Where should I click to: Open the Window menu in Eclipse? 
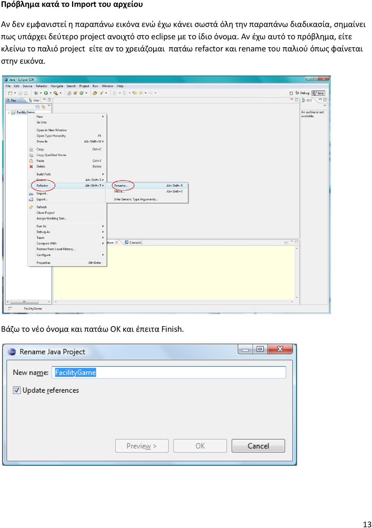[x=107, y=86]
